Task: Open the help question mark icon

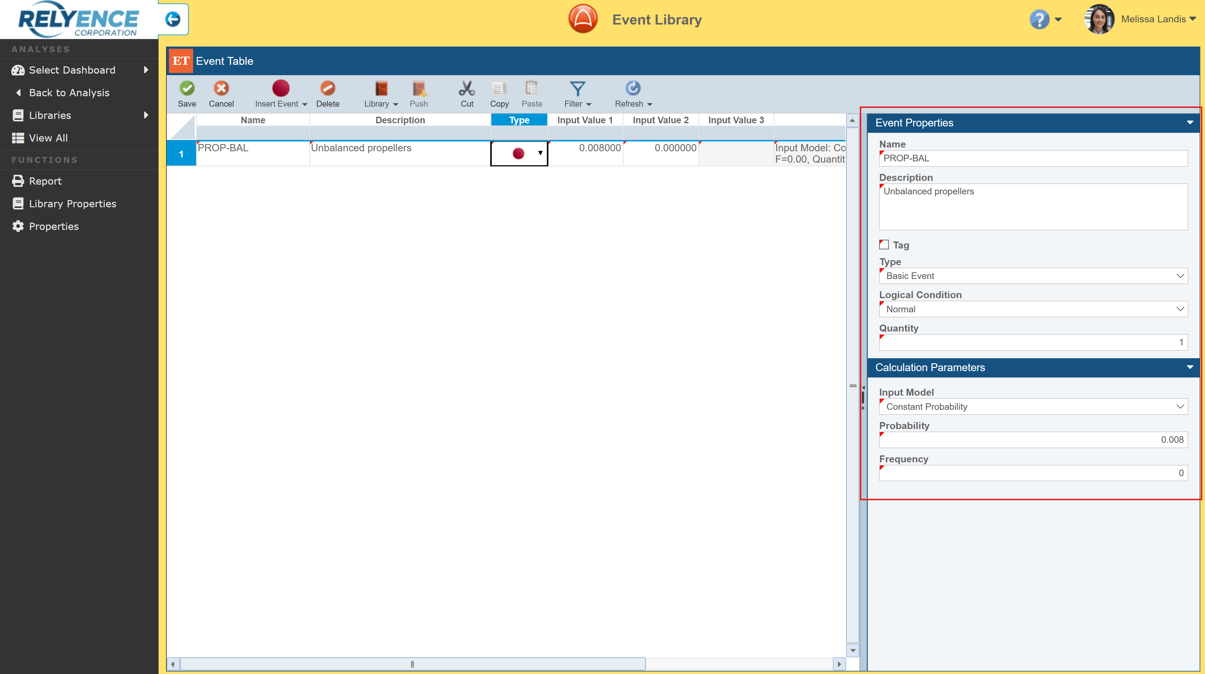Action: pyautogui.click(x=1040, y=19)
